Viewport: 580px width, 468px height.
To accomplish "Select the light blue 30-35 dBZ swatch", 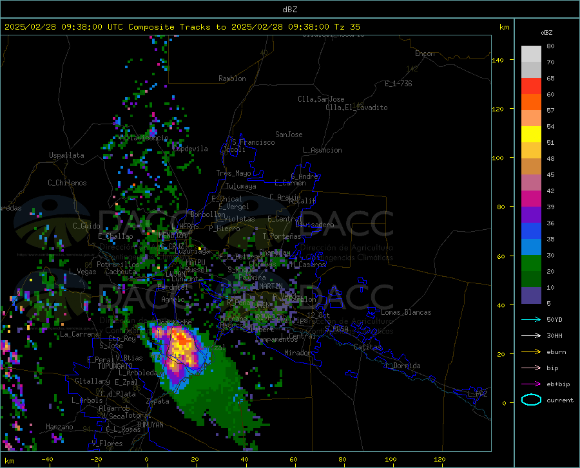I will tap(531, 247).
